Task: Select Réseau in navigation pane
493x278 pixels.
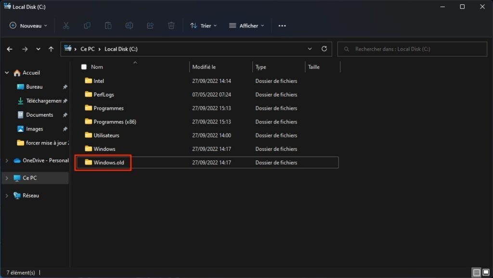Action: [31, 195]
